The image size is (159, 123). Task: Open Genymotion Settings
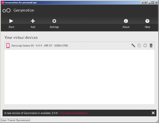(54, 24)
